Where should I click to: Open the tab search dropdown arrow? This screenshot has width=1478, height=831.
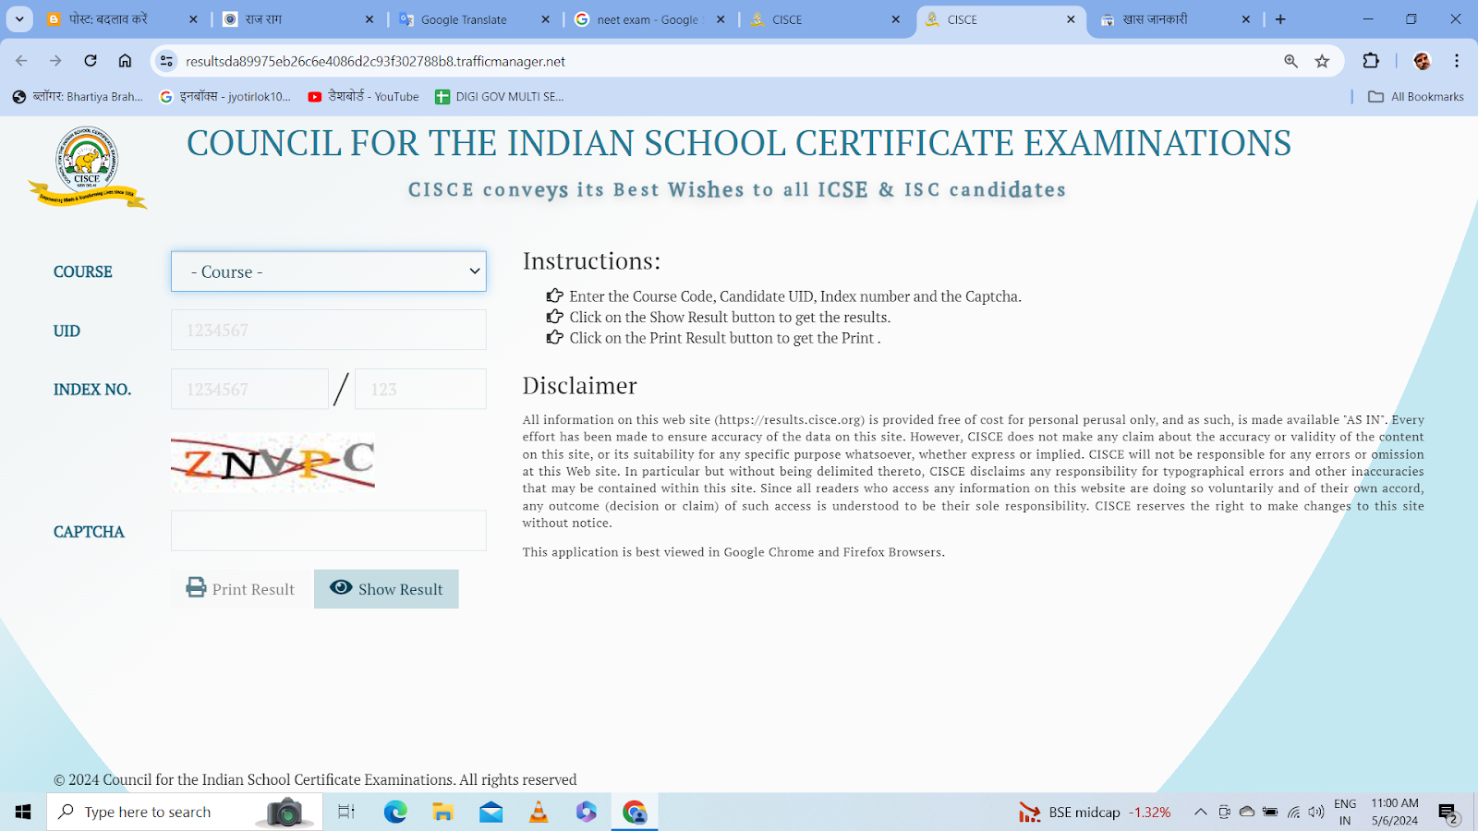[x=19, y=18]
